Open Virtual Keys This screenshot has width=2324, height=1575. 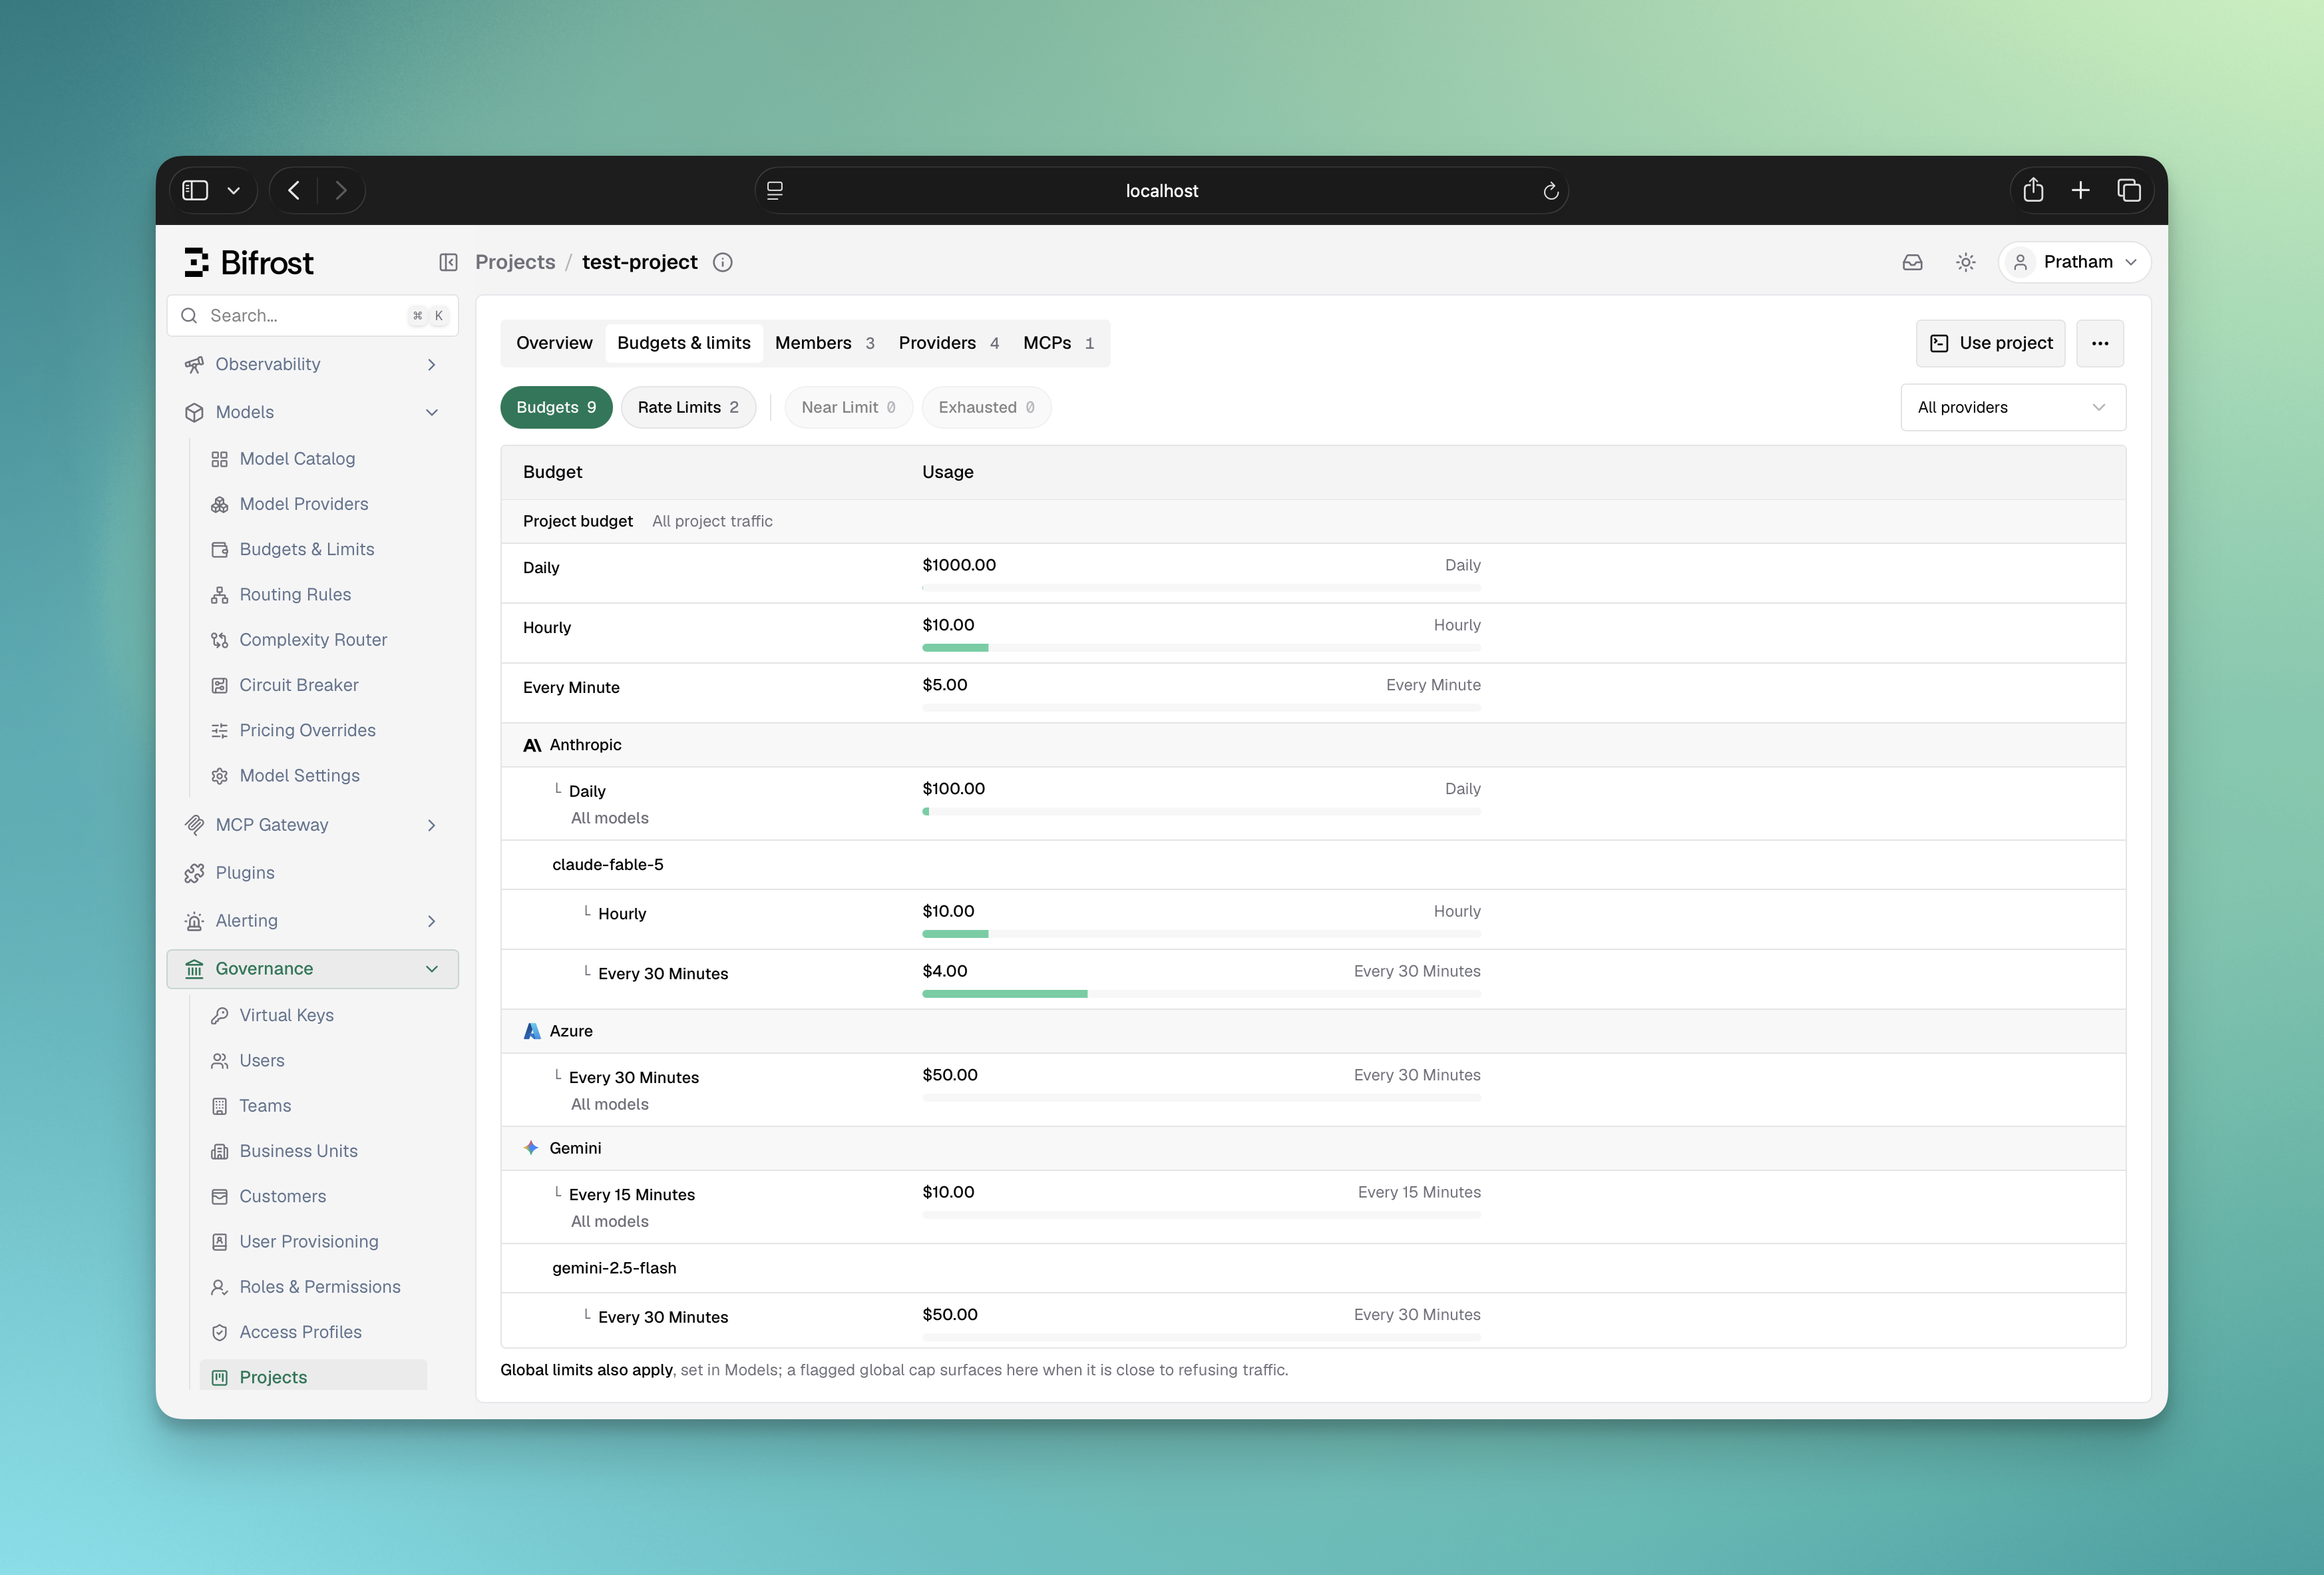click(286, 1015)
